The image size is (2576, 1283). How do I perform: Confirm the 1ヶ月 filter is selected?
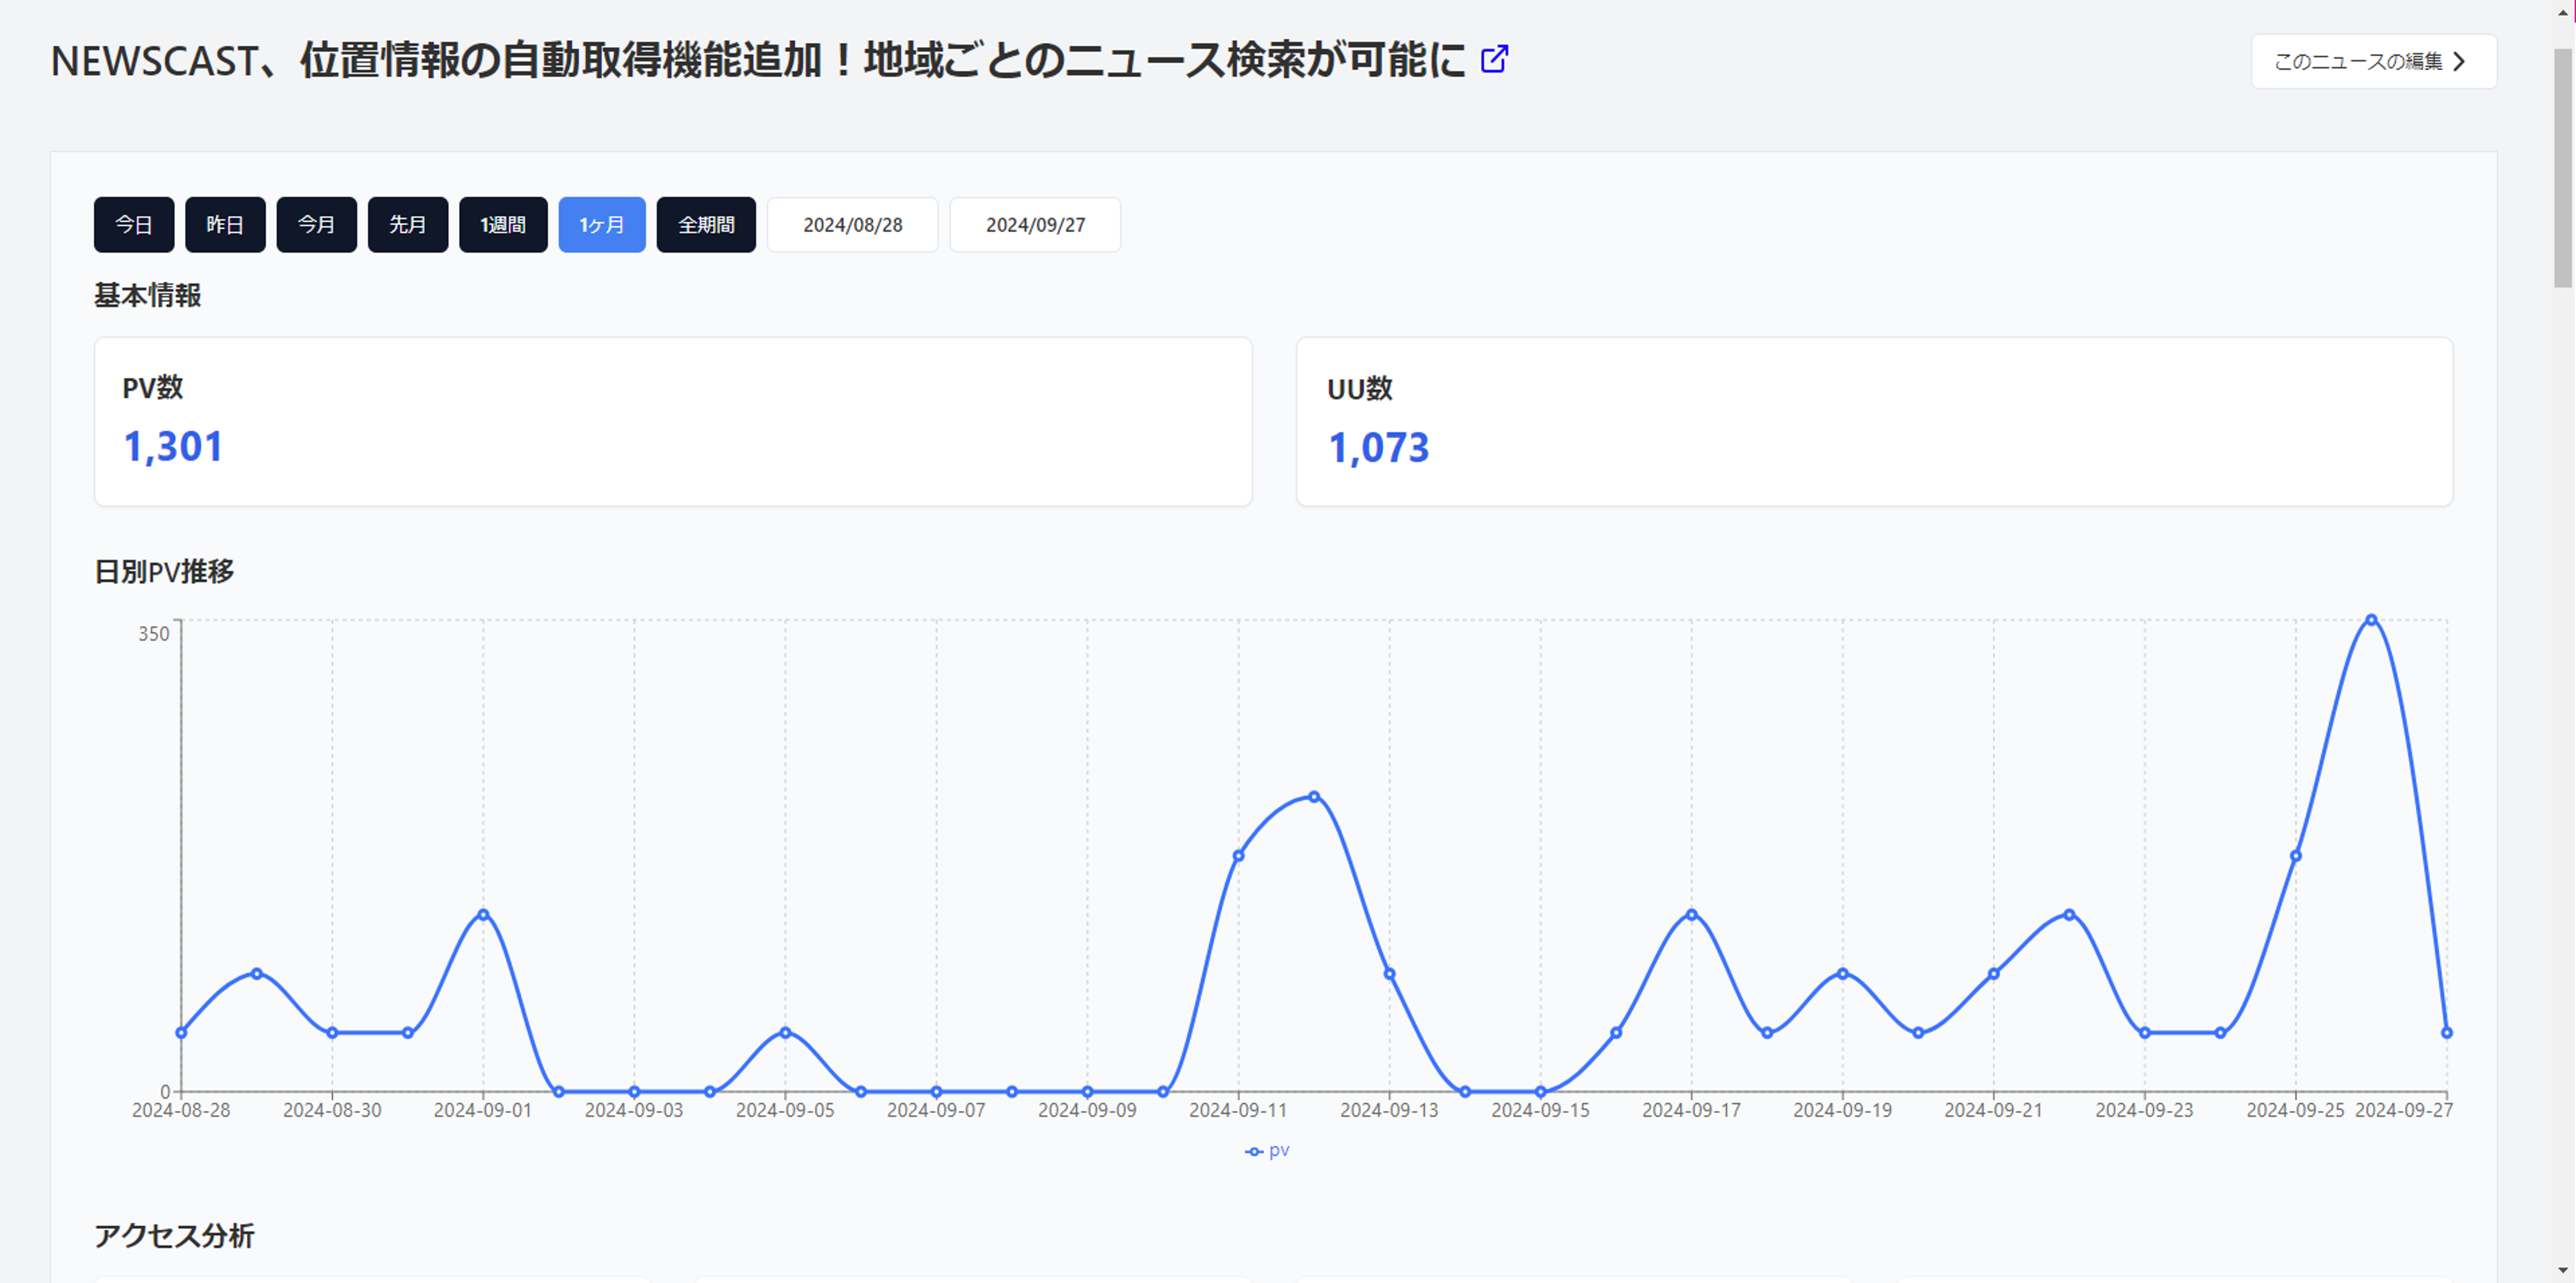point(601,224)
